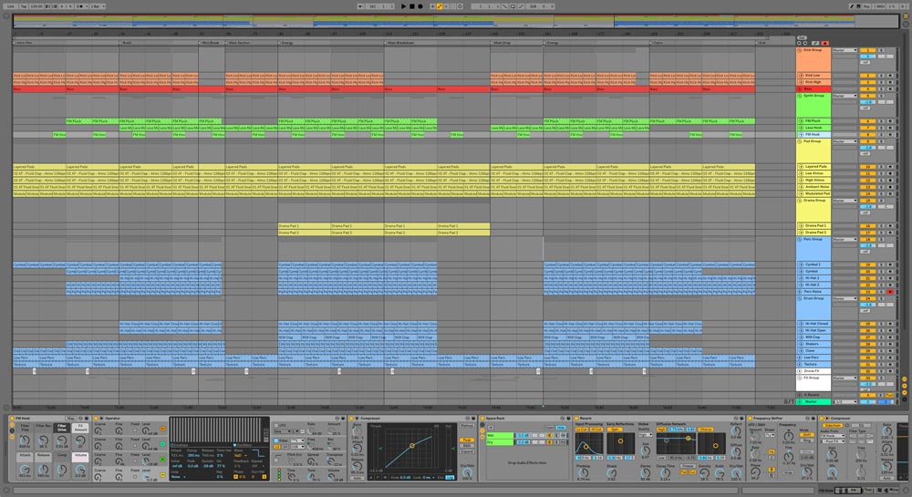912x497 pixels.
Task: Click the Arrangement Record button
Action: (420, 5)
